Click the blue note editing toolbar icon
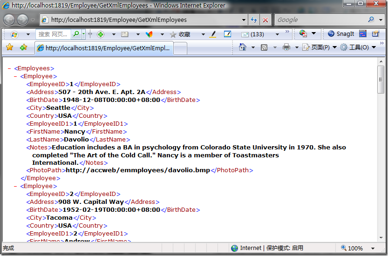 [x=227, y=34]
